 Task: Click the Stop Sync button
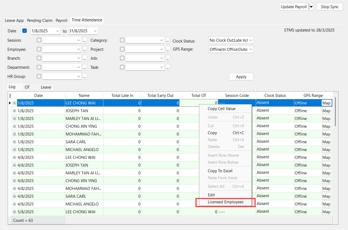(x=329, y=7)
